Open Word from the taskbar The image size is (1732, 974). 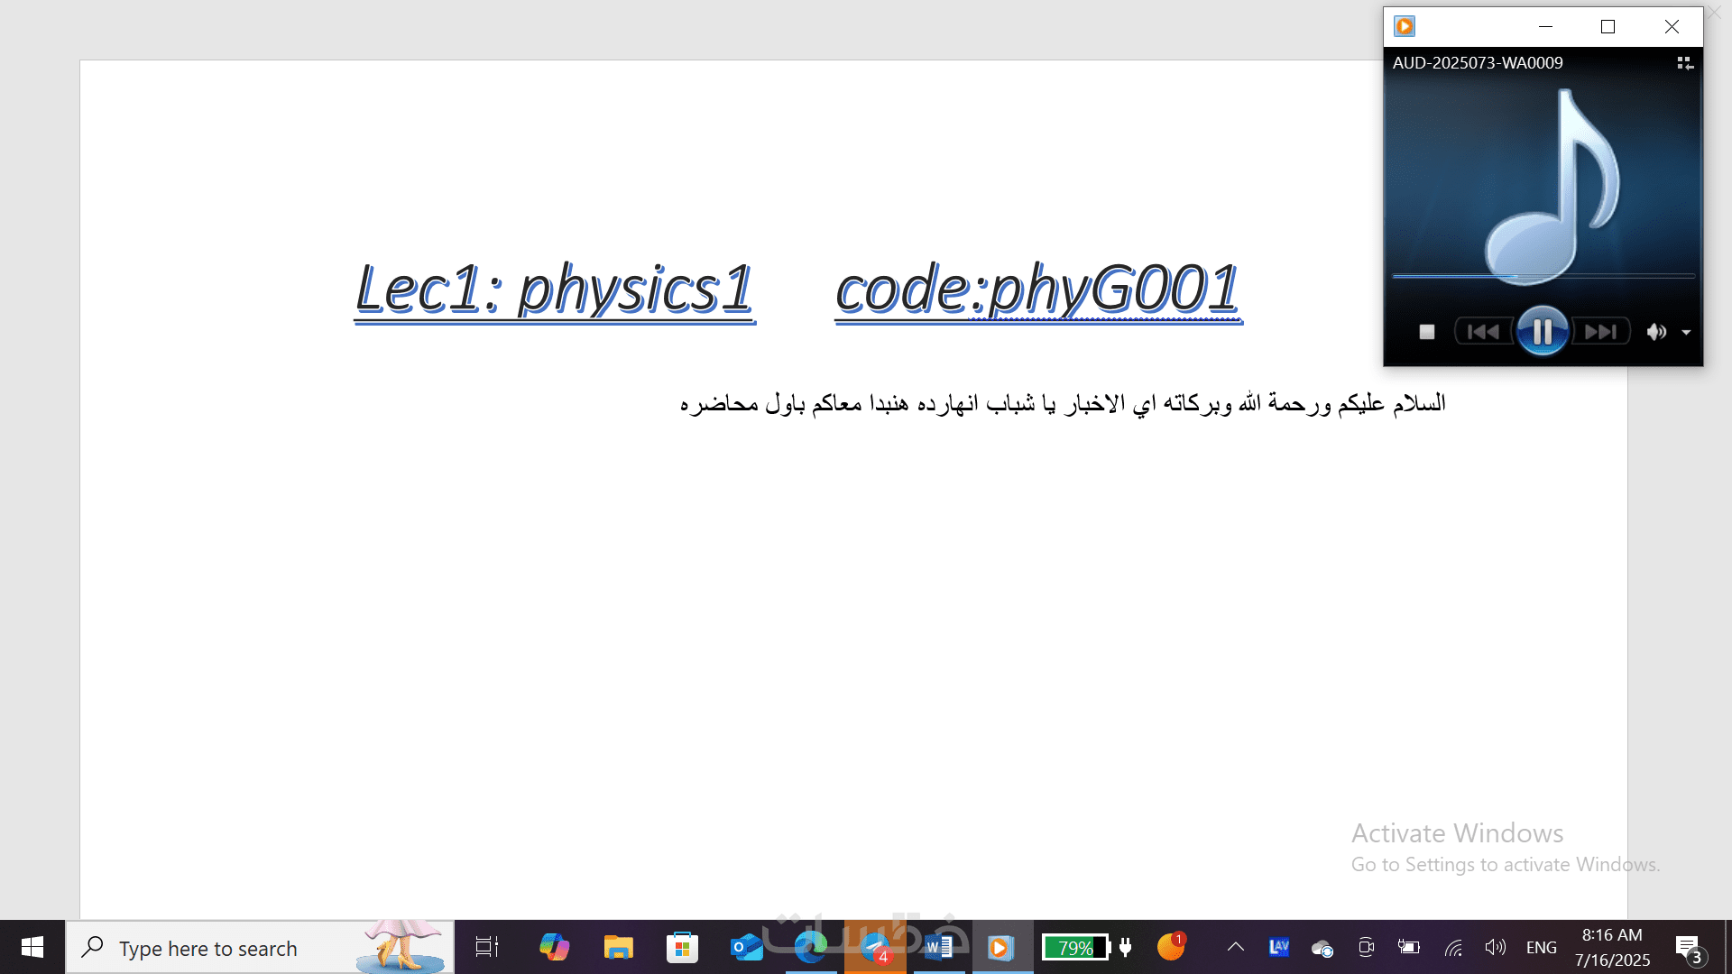pos(939,947)
